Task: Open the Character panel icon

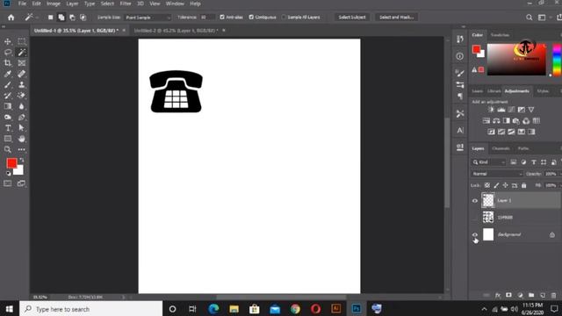Action: [460, 131]
